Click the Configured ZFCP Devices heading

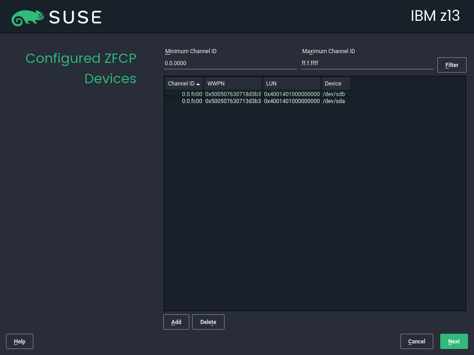tap(81, 68)
